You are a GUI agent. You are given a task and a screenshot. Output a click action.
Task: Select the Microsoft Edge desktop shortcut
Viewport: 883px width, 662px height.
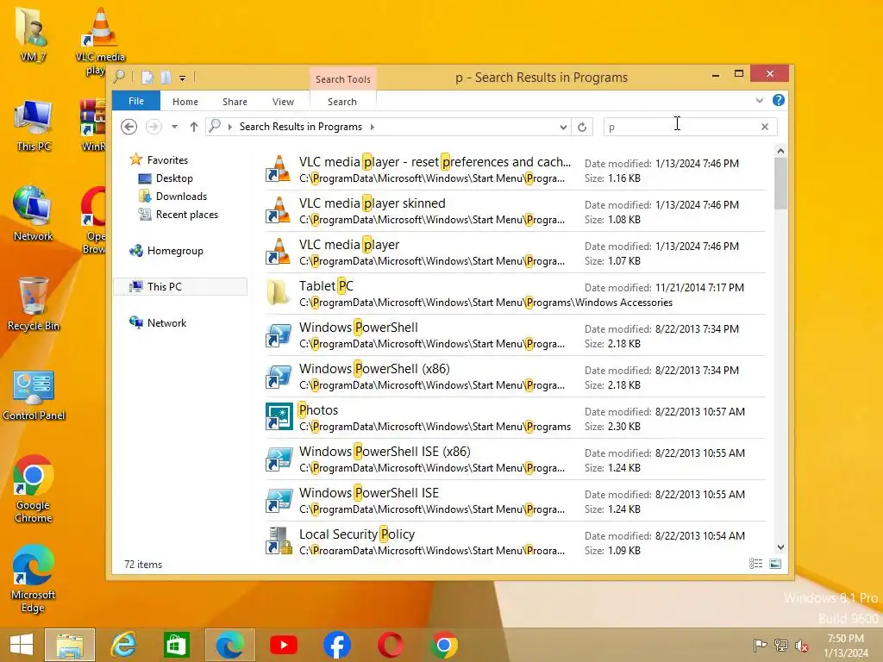34,578
